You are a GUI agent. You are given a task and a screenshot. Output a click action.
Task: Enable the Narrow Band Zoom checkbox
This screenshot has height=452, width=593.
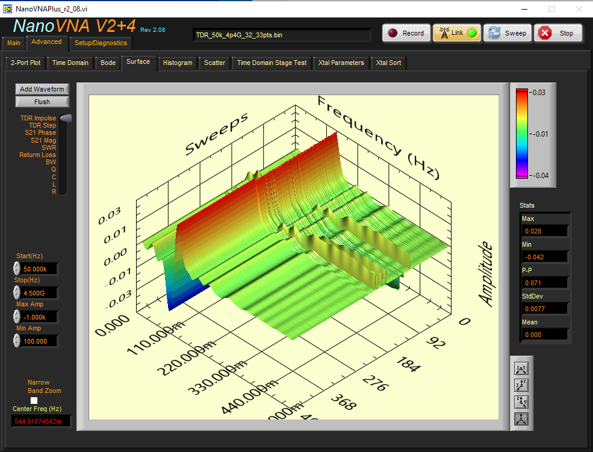click(x=34, y=400)
